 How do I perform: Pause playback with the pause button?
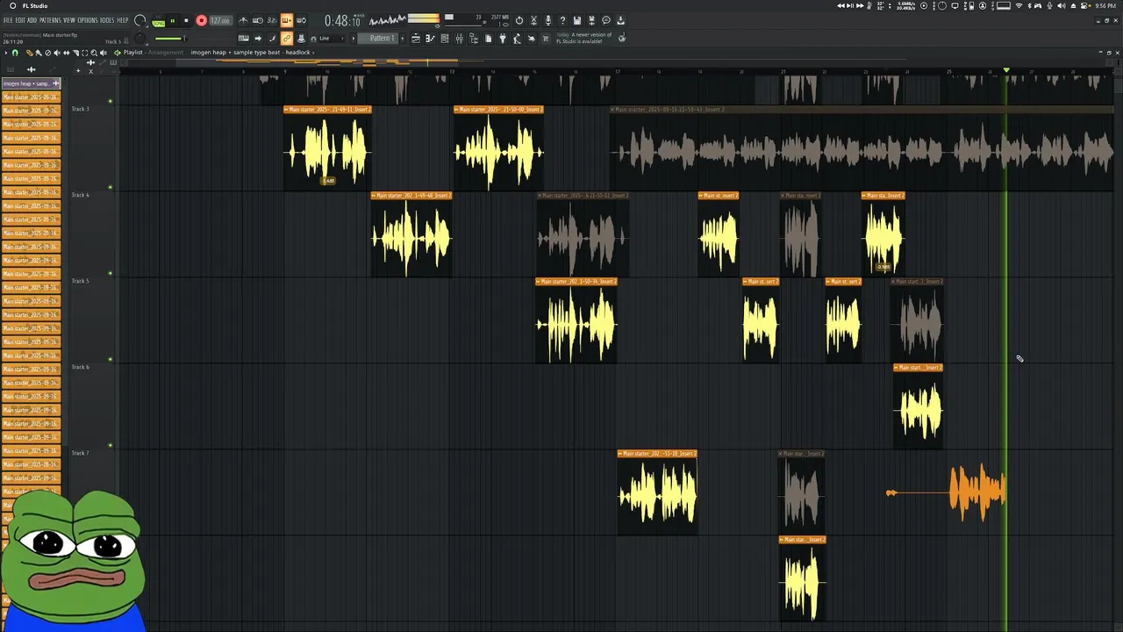(x=173, y=21)
